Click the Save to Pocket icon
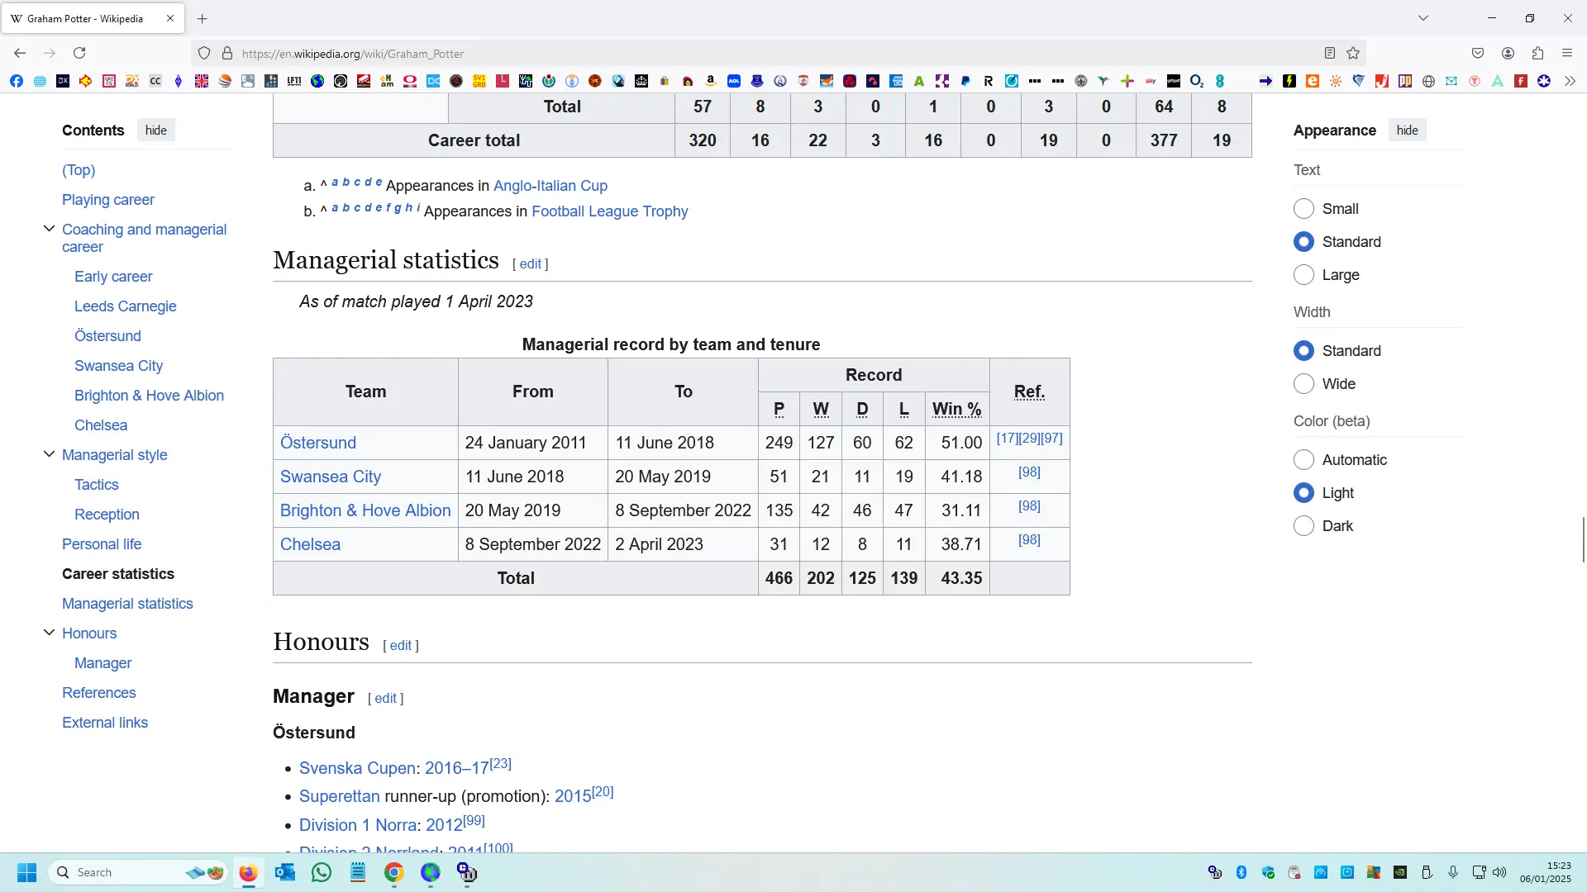 pos(1478,53)
